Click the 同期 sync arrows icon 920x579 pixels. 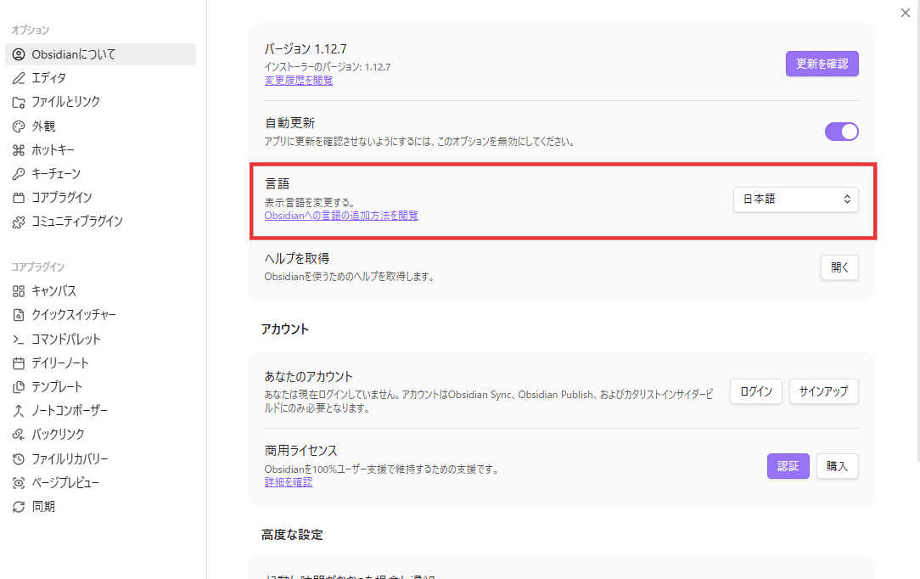pyautogui.click(x=19, y=507)
